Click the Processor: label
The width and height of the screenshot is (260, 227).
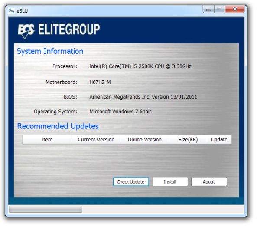[66, 67]
